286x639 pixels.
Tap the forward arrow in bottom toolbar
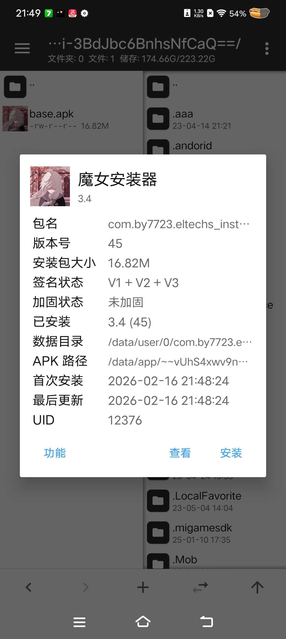[86, 587]
